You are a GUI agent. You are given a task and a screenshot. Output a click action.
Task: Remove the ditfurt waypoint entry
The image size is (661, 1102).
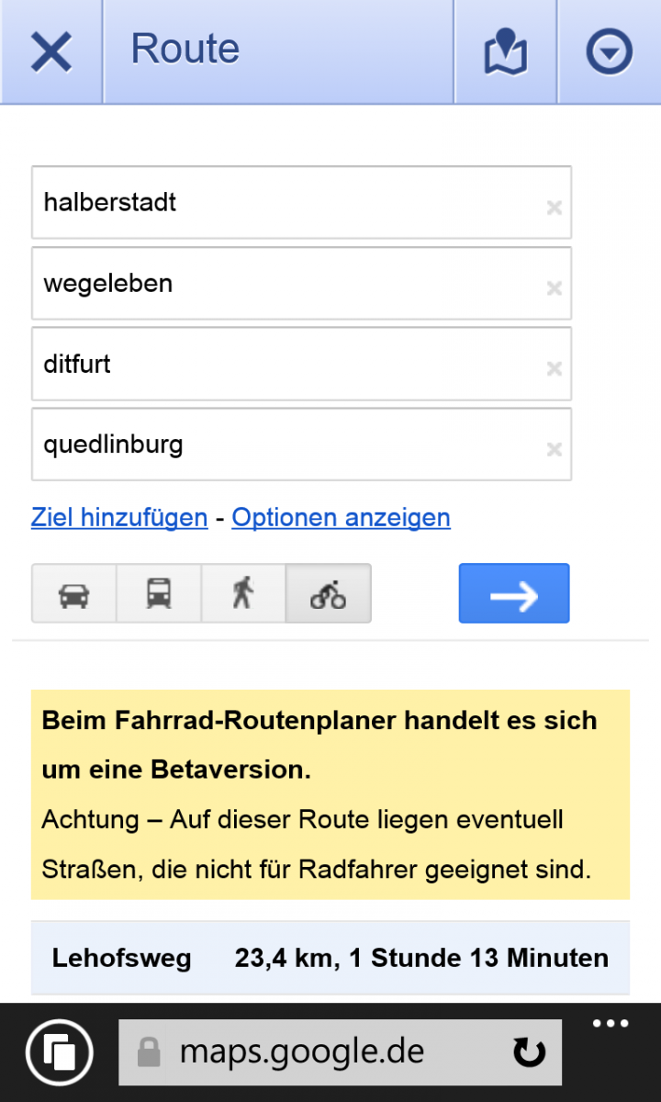[x=554, y=369]
